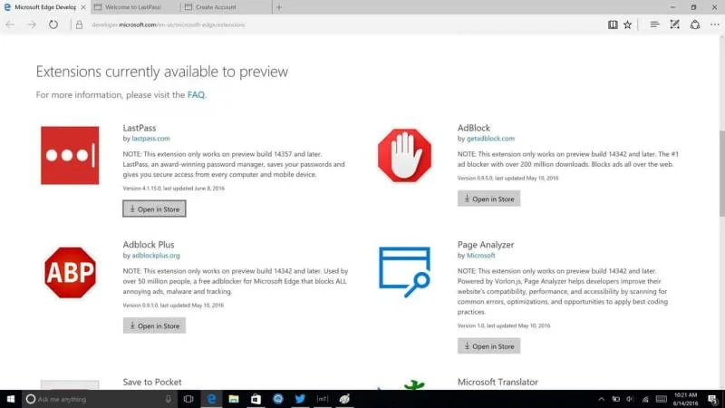Click the Microsoft Translator title
Image resolution: width=725 pixels, height=408 pixels.
pos(498,382)
